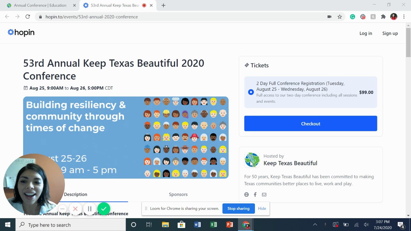
Task: Click Log in
Action: click(366, 33)
